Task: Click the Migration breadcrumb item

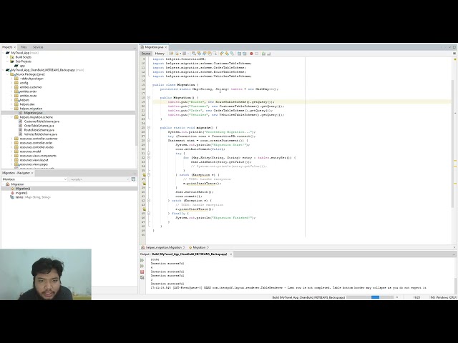Action: 199,247
